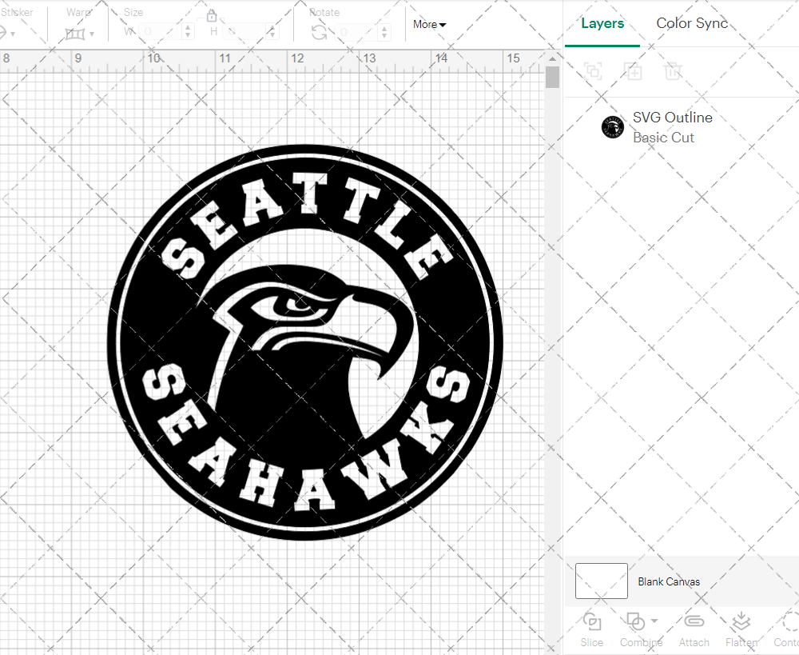This screenshot has height=655, width=799.
Task: Toggle the size aspect ratio lock
Action: pos(212,16)
